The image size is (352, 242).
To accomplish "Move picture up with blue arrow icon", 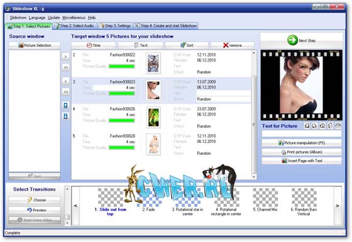I will [65, 105].
